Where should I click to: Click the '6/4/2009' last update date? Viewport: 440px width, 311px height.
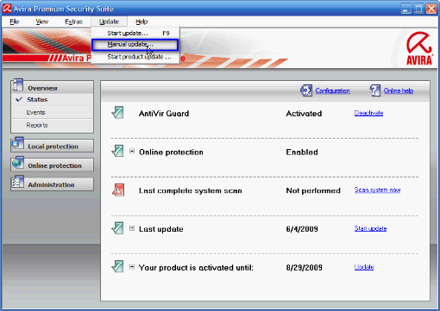tap(302, 229)
